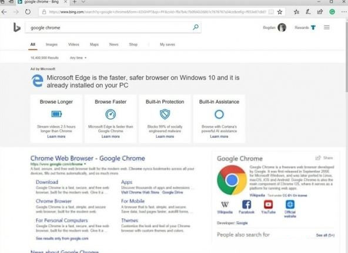Open Edge settings and more menu
Screen dimensions: 348x253
pos(344,12)
